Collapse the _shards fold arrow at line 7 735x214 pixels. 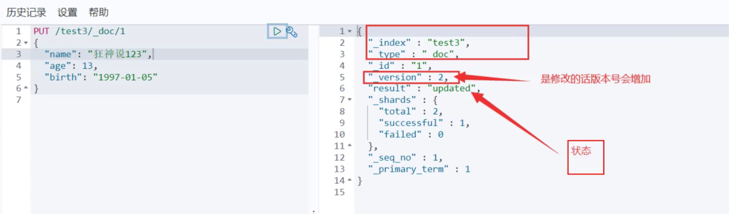(349, 100)
